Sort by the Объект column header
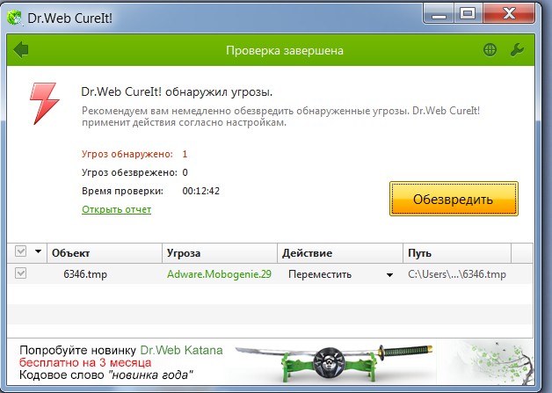Viewport: 552px width, 393px height. [105, 253]
